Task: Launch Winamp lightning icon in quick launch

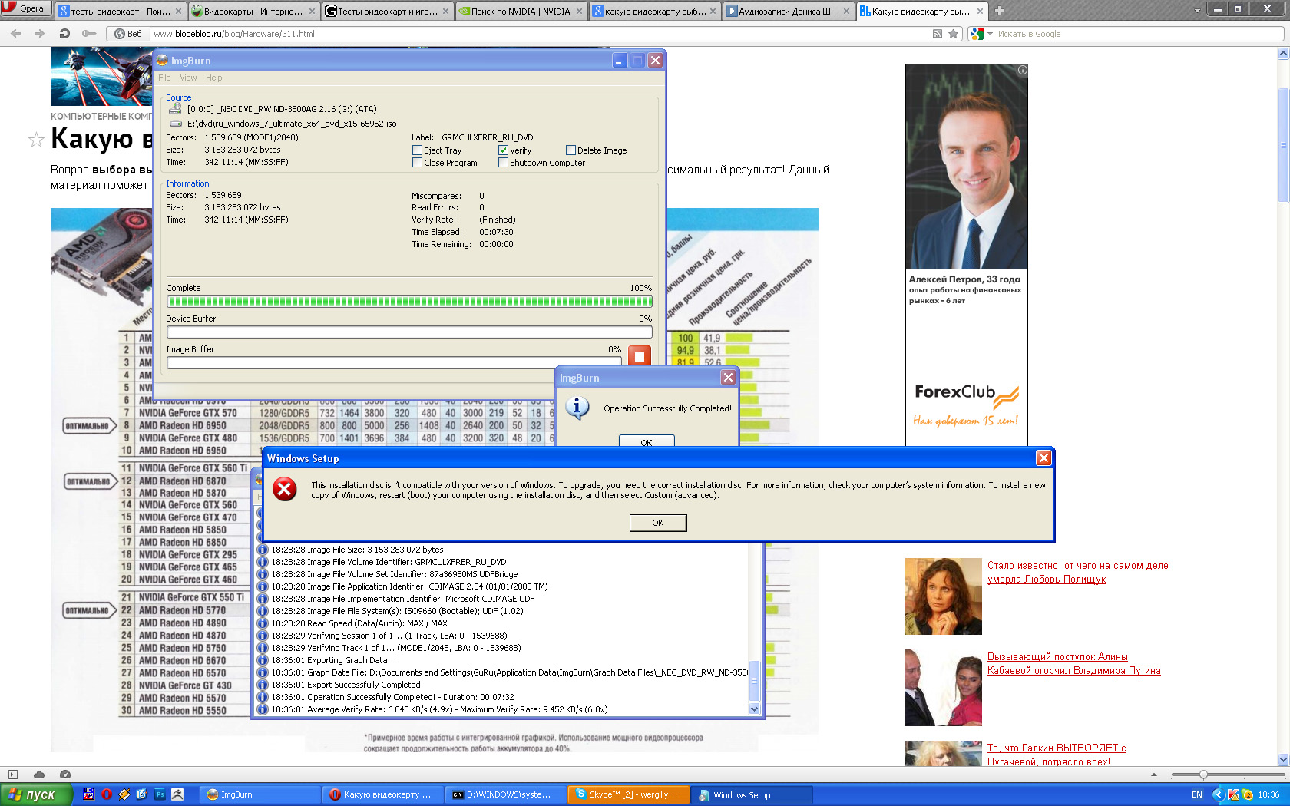Action: (x=124, y=794)
